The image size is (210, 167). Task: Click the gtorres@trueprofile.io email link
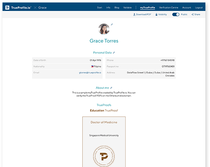(x=90, y=73)
